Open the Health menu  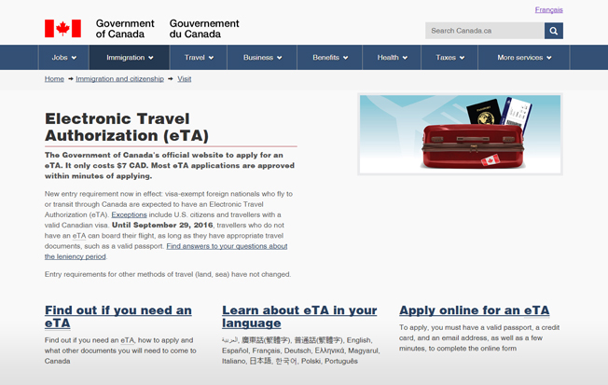click(392, 58)
